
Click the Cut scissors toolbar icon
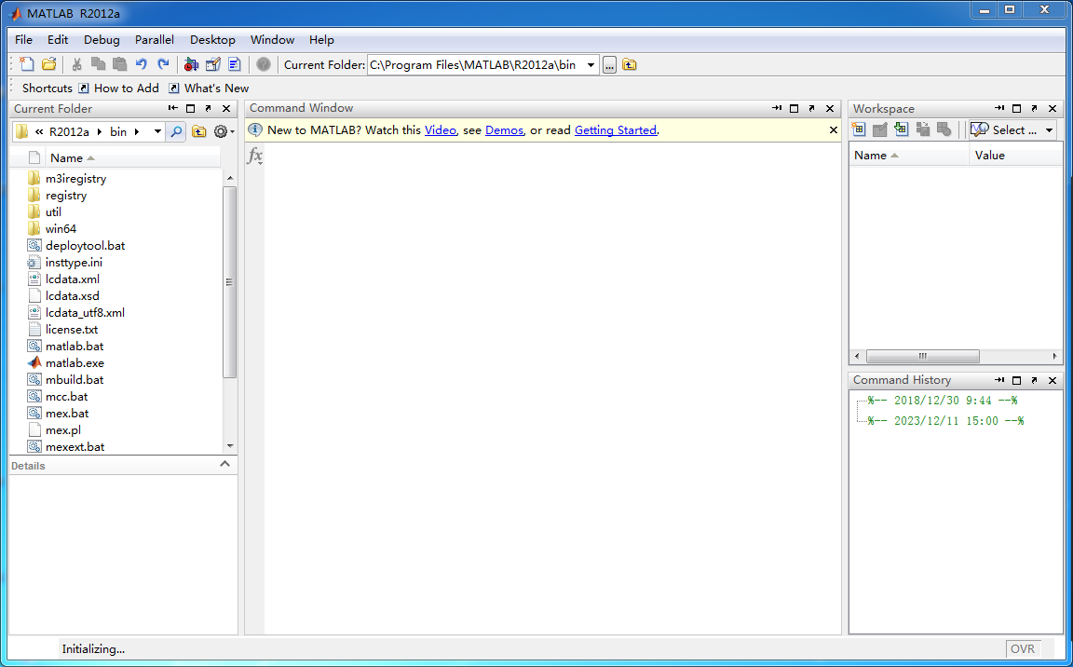76,64
